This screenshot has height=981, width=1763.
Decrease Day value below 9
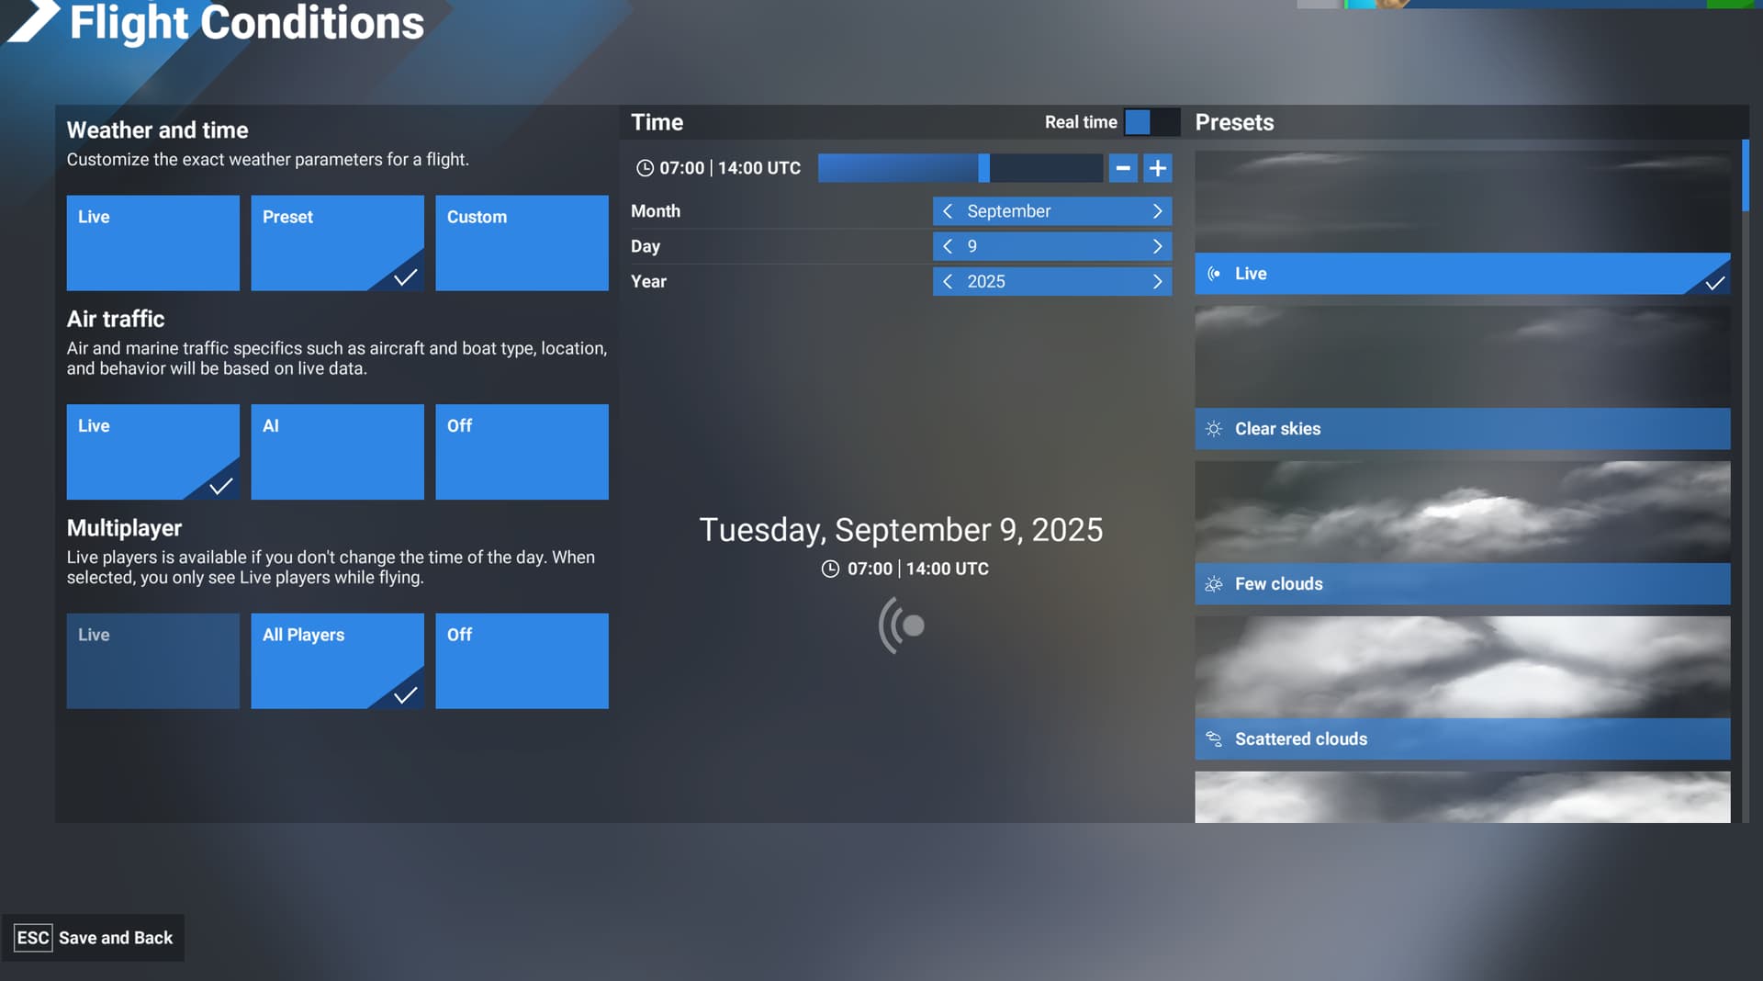click(x=948, y=246)
